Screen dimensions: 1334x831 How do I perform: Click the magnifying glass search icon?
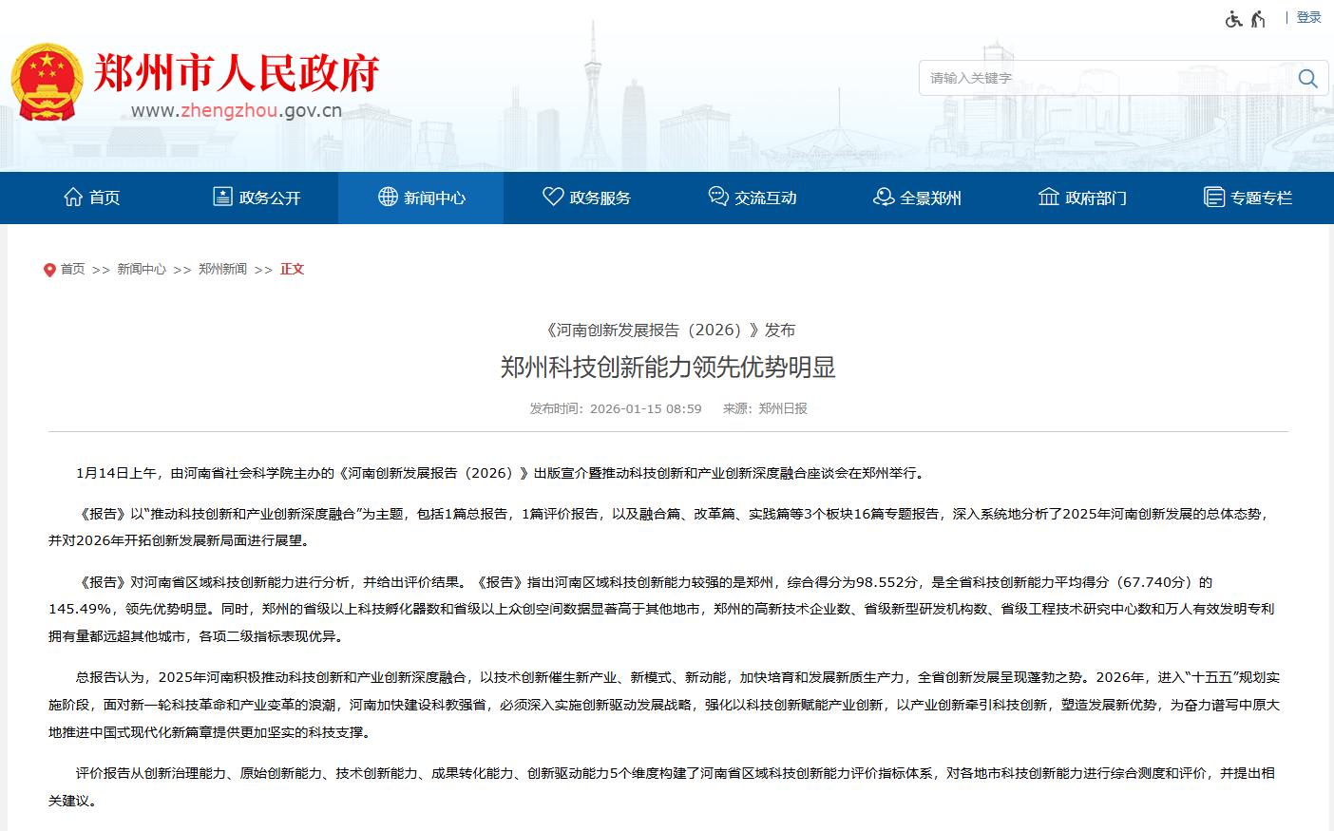click(x=1307, y=79)
